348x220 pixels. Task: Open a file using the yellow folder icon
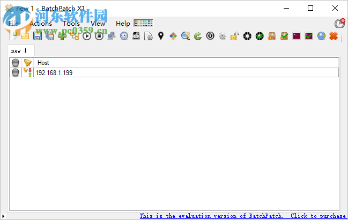(x=25, y=36)
